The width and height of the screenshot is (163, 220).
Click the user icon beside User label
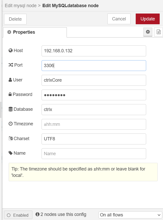[x=10, y=80]
